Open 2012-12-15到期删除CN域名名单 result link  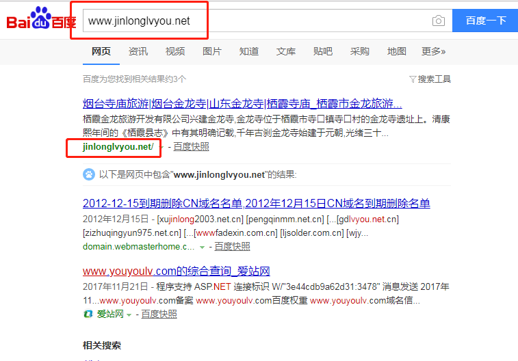(257, 203)
